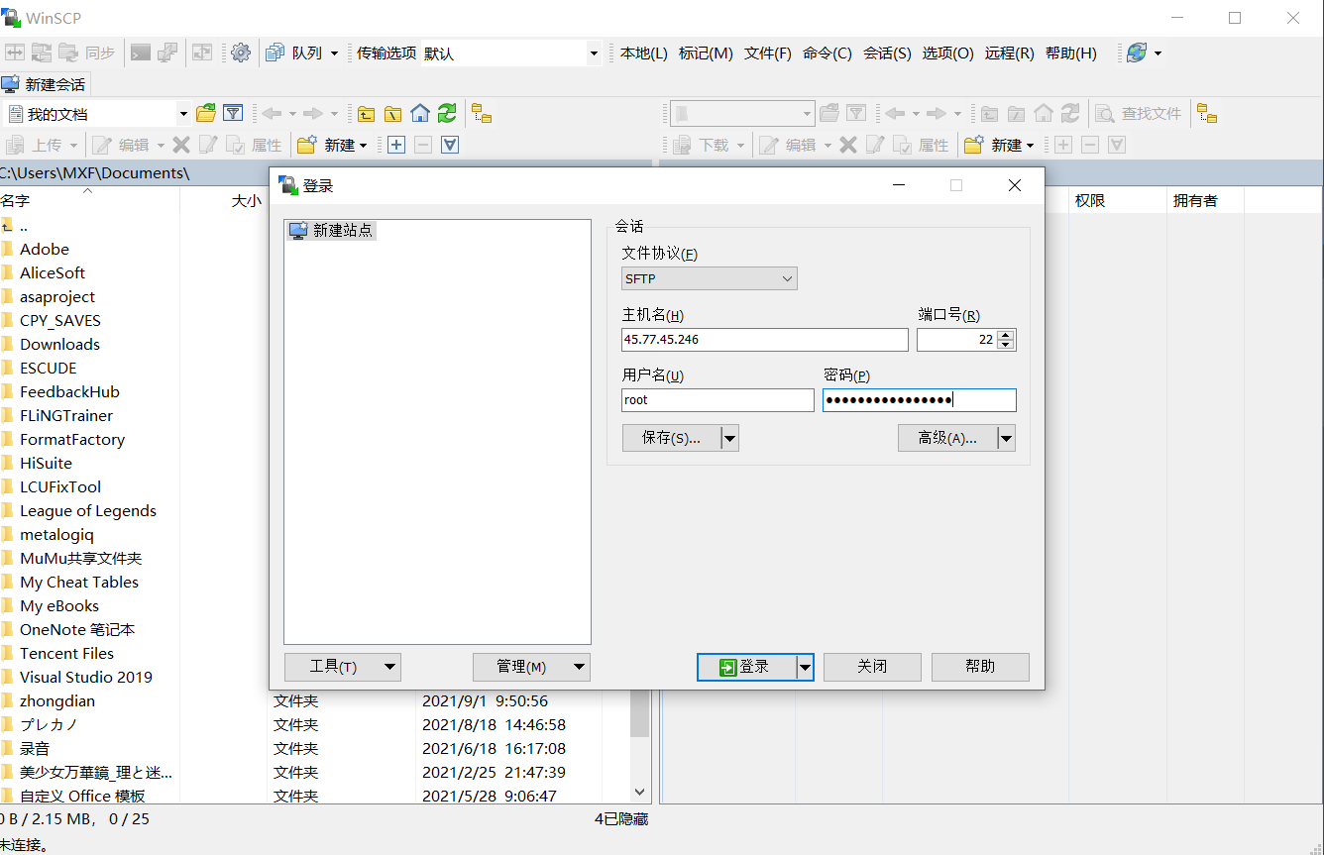This screenshot has height=855, width=1324.
Task: Click the local panel refresh icon
Action: [447, 113]
